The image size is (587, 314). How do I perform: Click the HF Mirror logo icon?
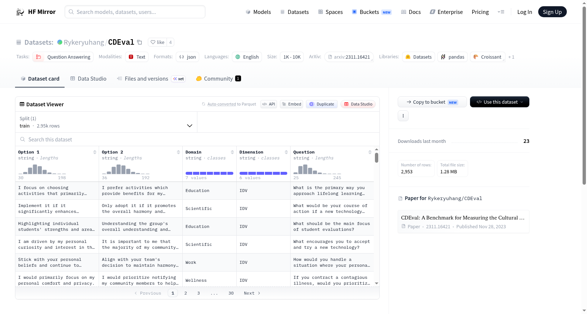tap(20, 12)
